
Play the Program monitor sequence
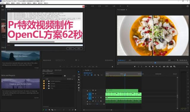click(153, 67)
